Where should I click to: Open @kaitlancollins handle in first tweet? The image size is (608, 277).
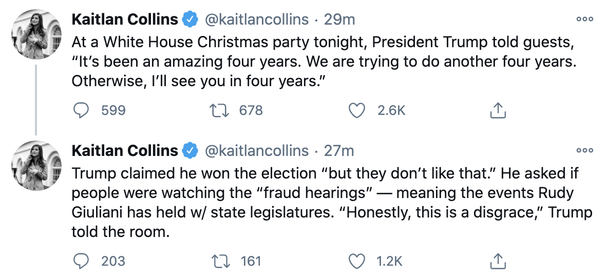(x=257, y=19)
